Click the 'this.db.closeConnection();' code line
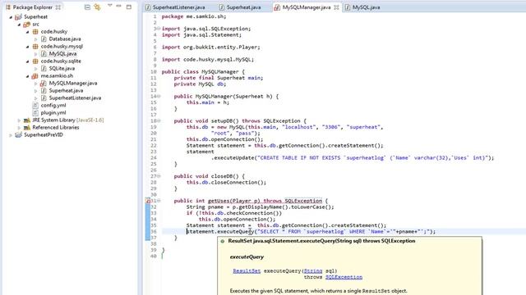Viewport: 526px width, 295px height. pyautogui.click(x=226, y=182)
